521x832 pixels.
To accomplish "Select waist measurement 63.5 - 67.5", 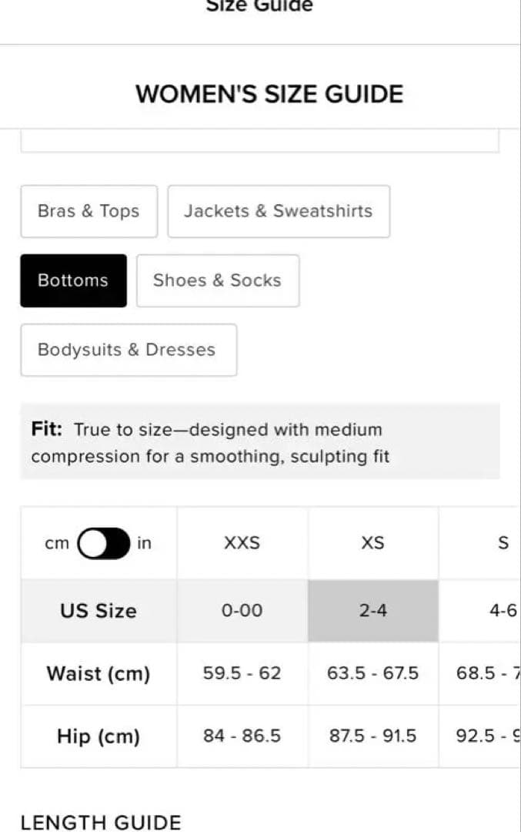I will coord(372,673).
